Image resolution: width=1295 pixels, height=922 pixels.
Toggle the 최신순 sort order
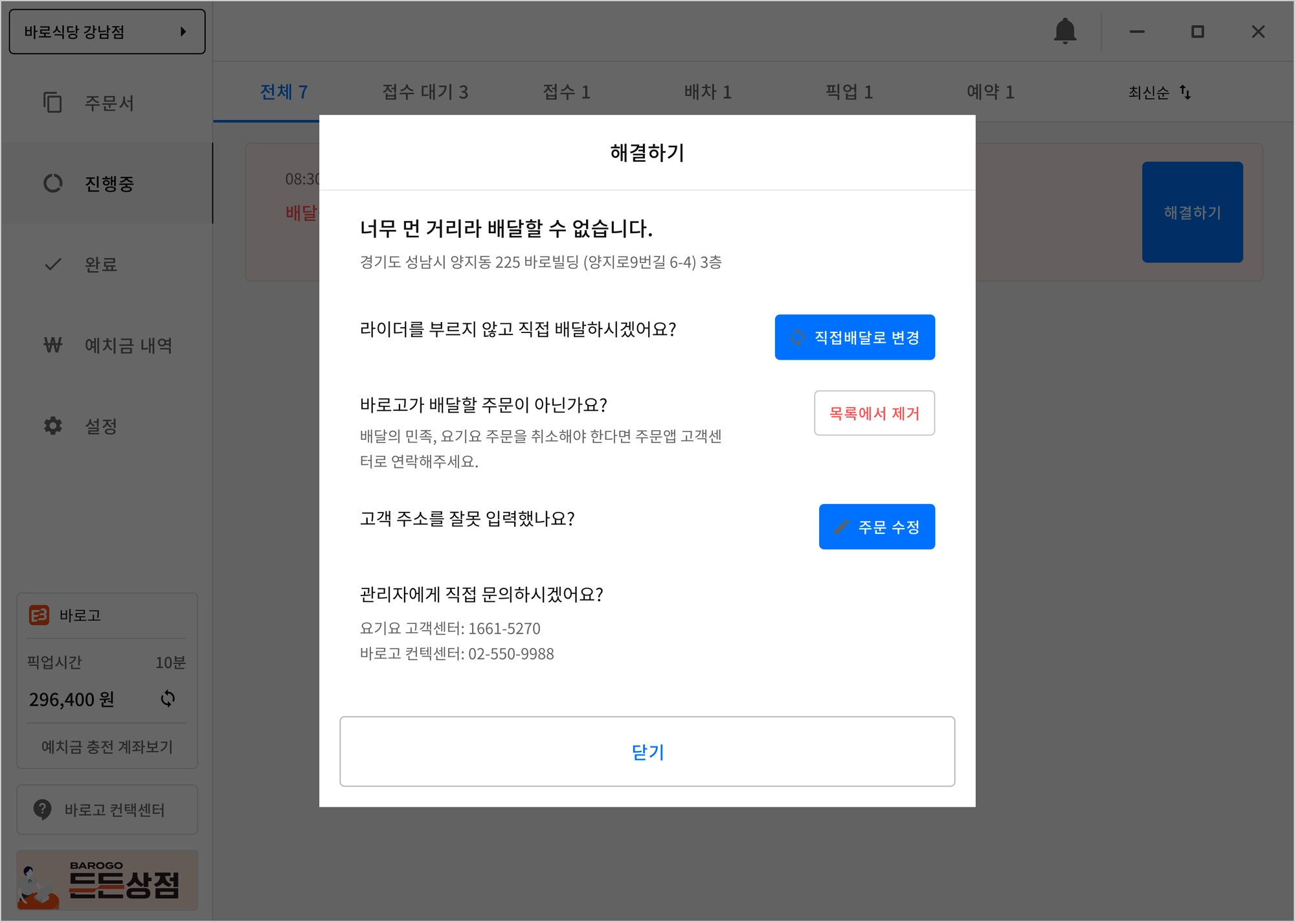1159,93
